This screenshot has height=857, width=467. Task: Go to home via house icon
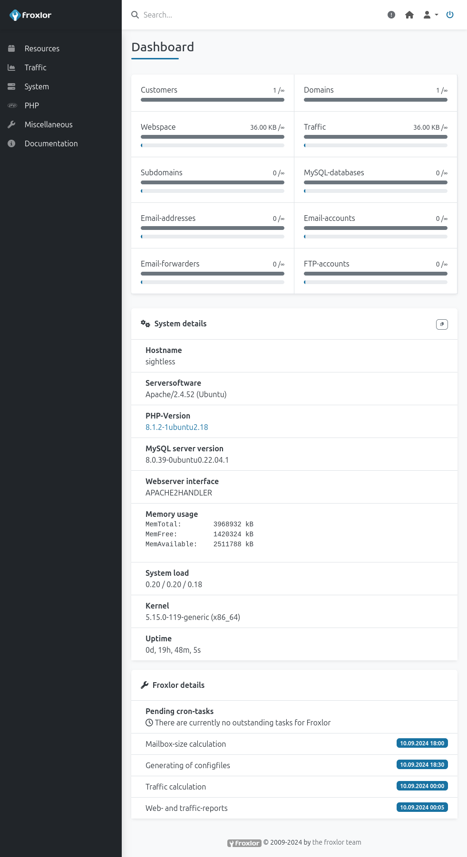pyautogui.click(x=409, y=15)
